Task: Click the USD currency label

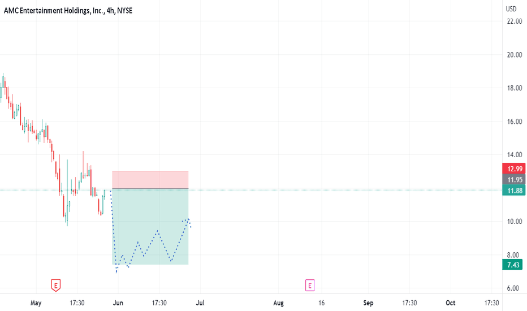Action: click(x=511, y=8)
